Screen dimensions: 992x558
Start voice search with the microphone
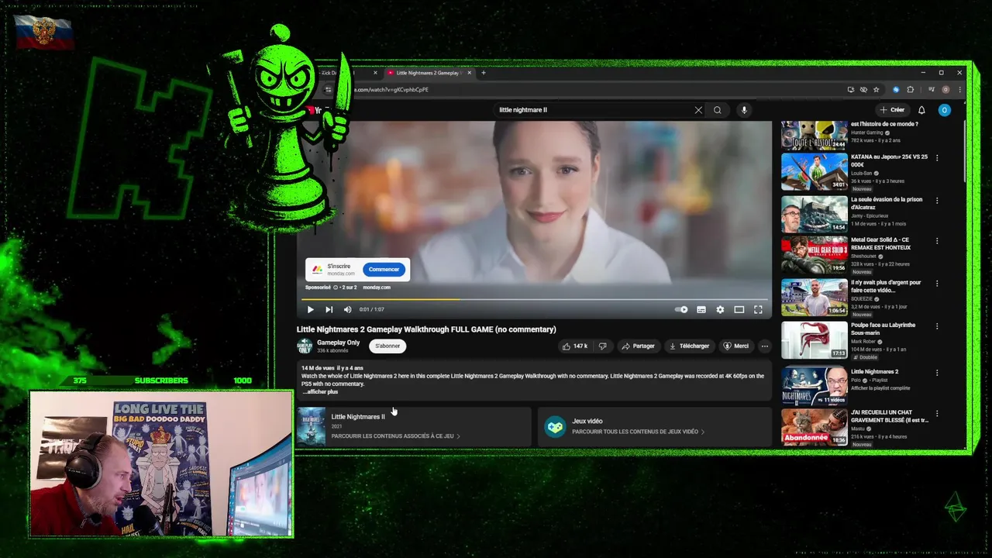click(744, 110)
